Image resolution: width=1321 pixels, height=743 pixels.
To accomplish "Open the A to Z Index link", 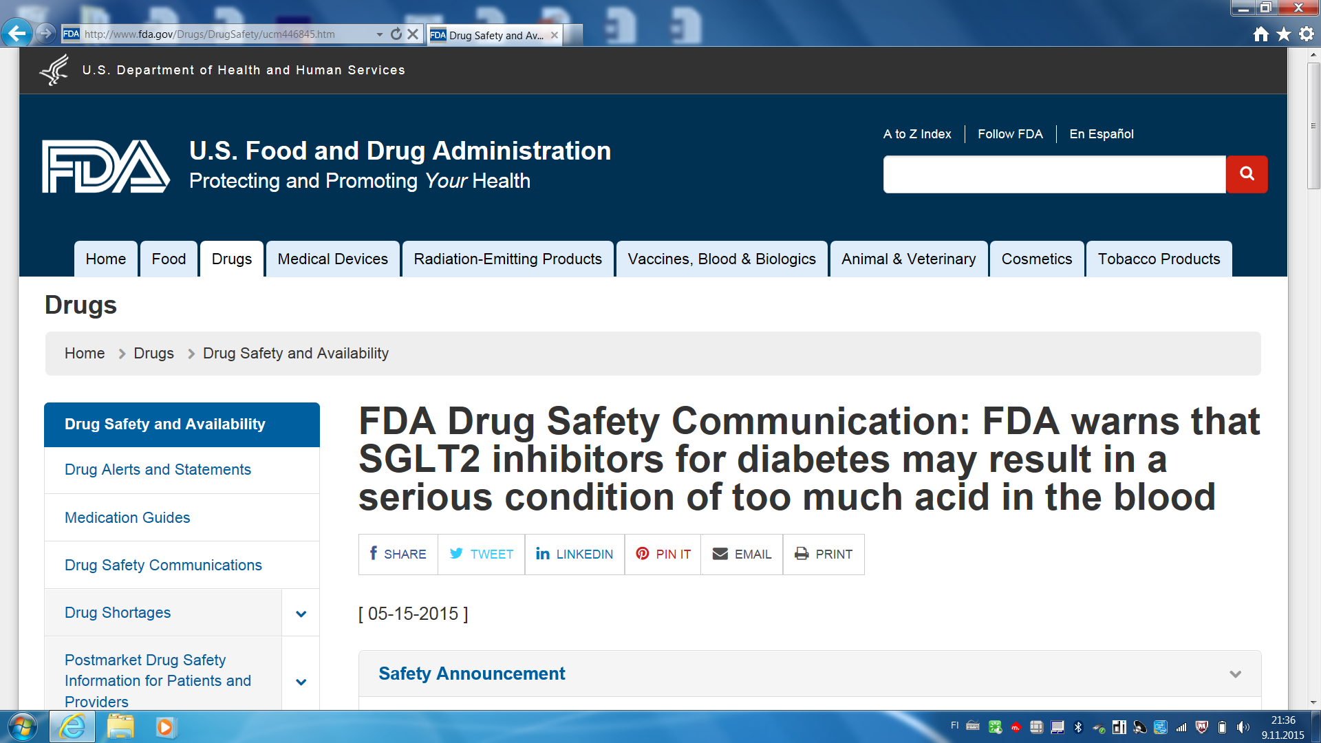I will [x=917, y=134].
